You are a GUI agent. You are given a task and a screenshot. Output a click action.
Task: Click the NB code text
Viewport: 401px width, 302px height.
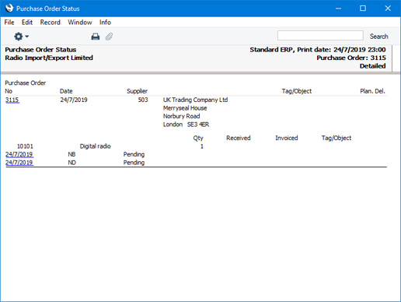pos(71,154)
